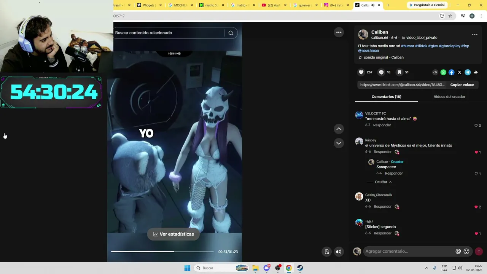Like luispay's comment
This screenshot has width=487, height=274.
pos(476,152)
